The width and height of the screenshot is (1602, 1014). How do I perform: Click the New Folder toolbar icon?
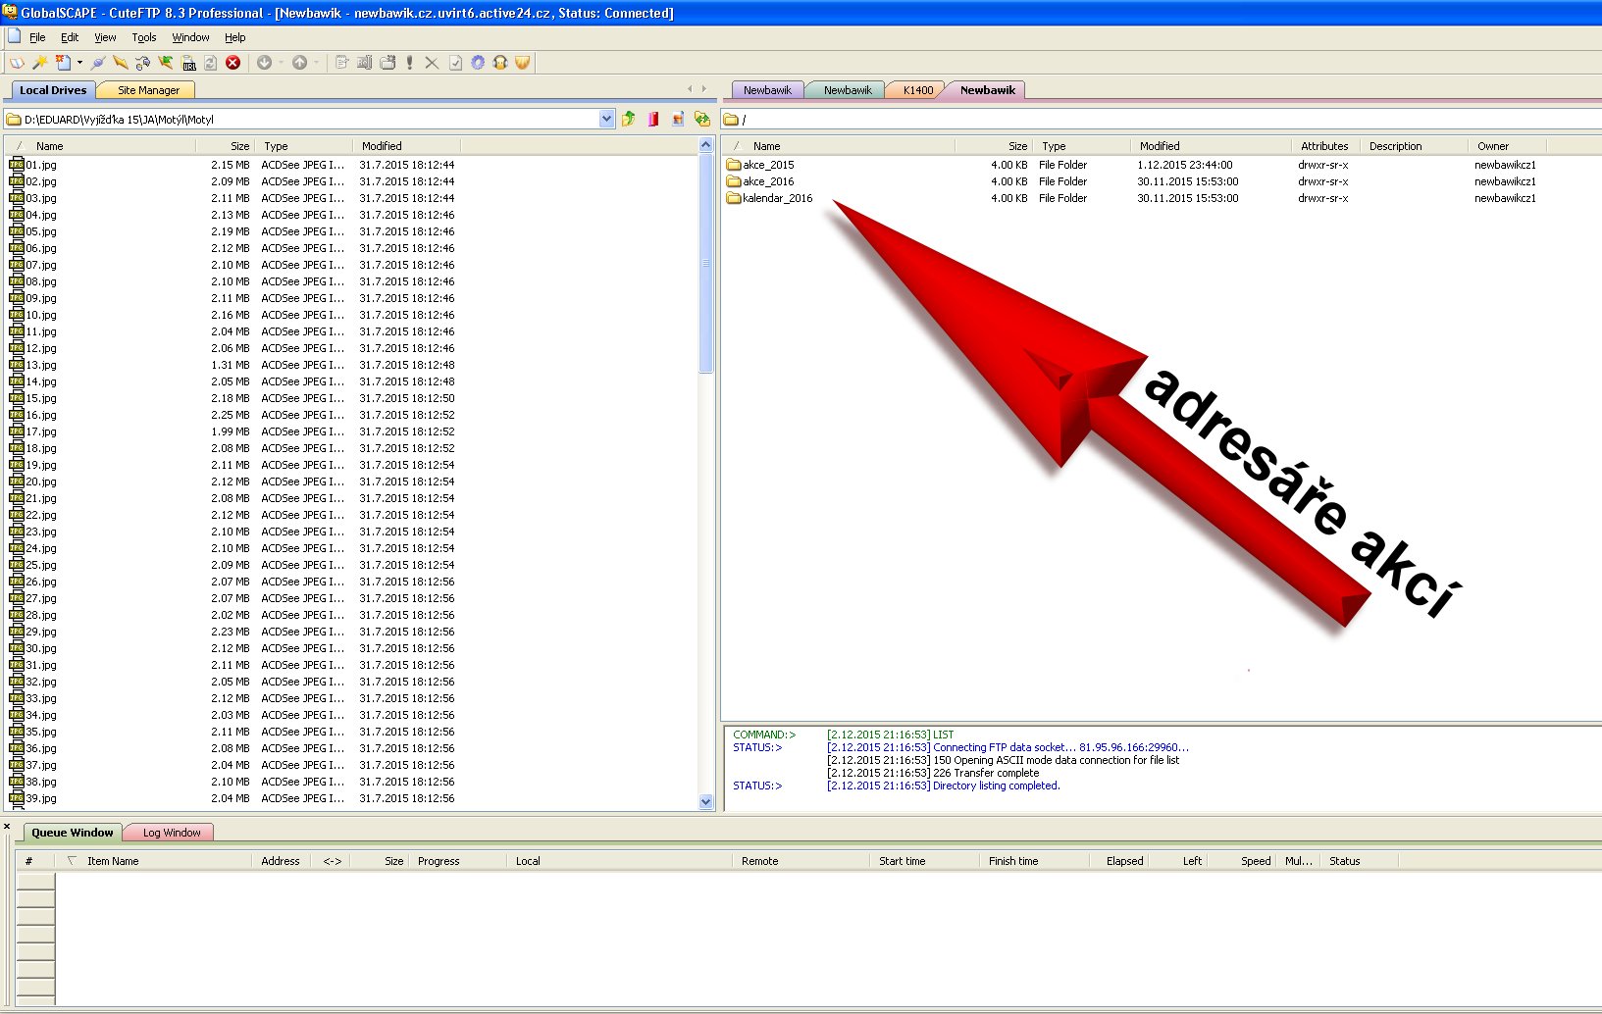[x=388, y=63]
